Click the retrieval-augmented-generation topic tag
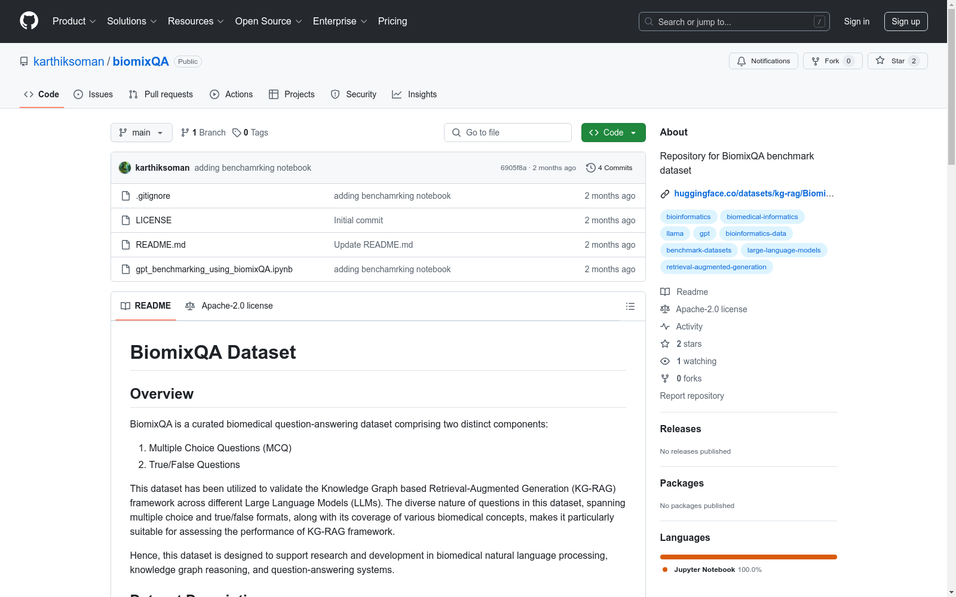Image resolution: width=956 pixels, height=597 pixels. 716,267
